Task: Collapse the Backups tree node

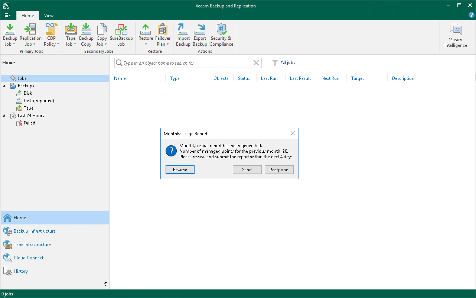Action: (4, 86)
